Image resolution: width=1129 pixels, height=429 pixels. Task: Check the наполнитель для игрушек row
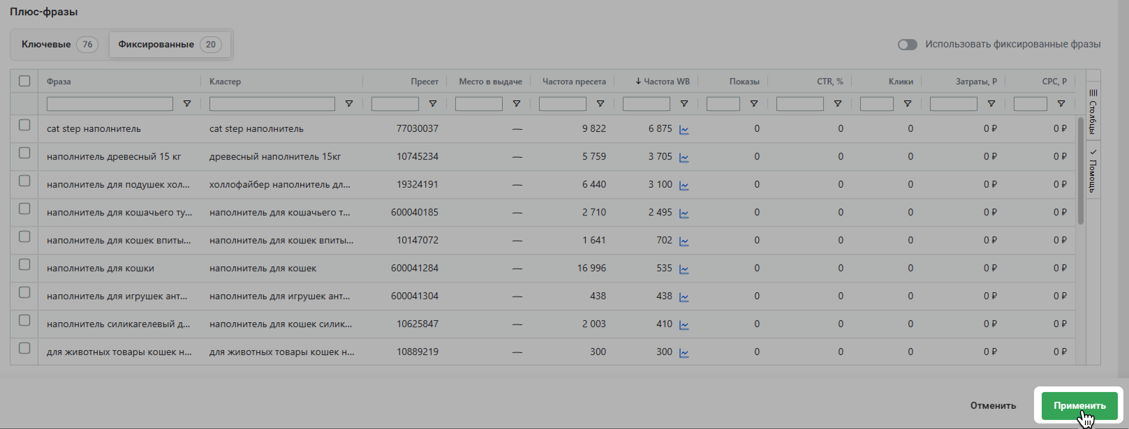point(24,292)
